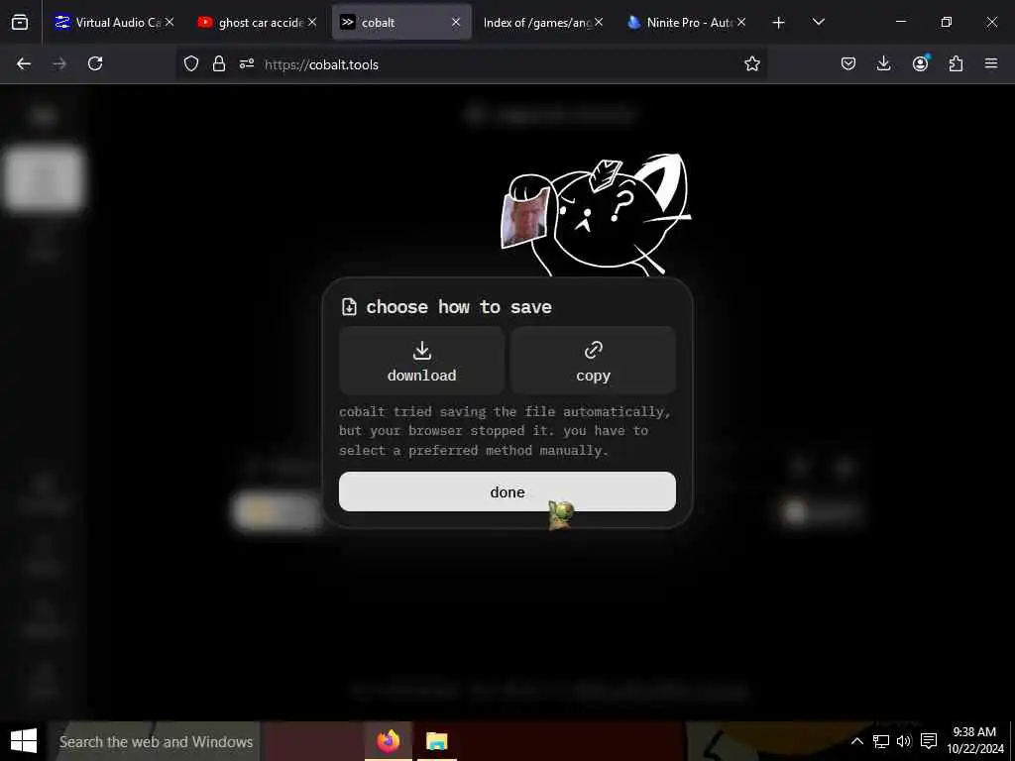
Task: Reload the cobalt.tools page
Action: click(95, 63)
